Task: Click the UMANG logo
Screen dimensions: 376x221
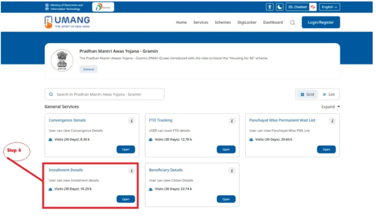Action: tap(67, 22)
